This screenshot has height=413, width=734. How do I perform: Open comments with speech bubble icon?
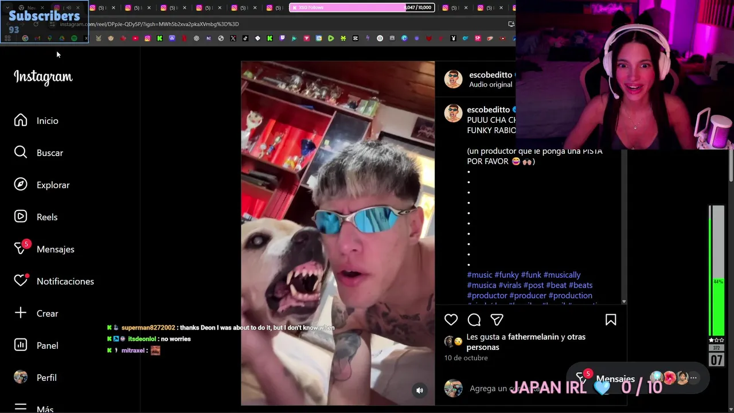coord(474,320)
